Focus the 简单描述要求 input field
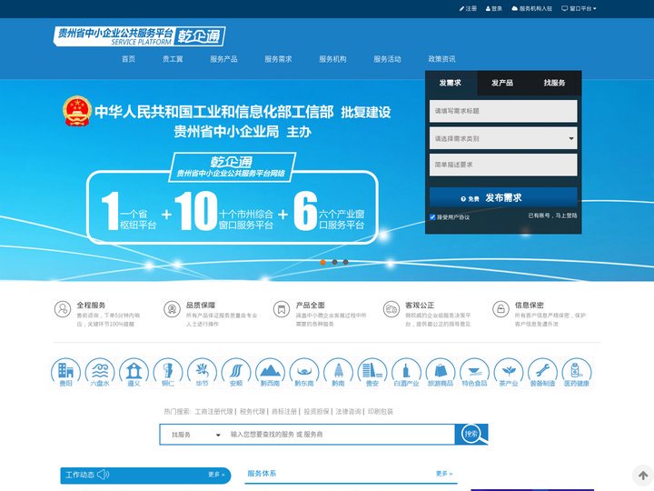The width and height of the screenshot is (654, 491). [x=503, y=165]
